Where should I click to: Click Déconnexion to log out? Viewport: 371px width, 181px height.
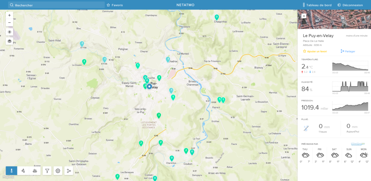350,5
